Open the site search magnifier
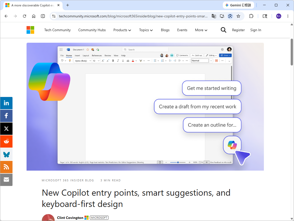Viewport: 294px width, 221px height. (223, 30)
